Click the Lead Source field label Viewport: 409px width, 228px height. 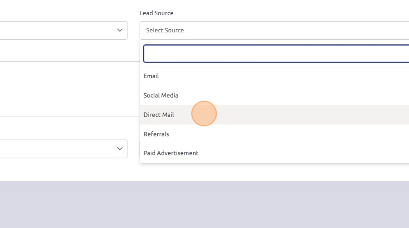[156, 13]
